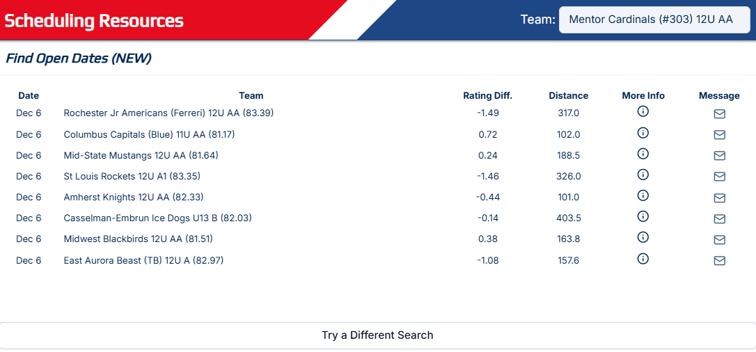Message the Midwest Blackbirds team

tap(719, 240)
